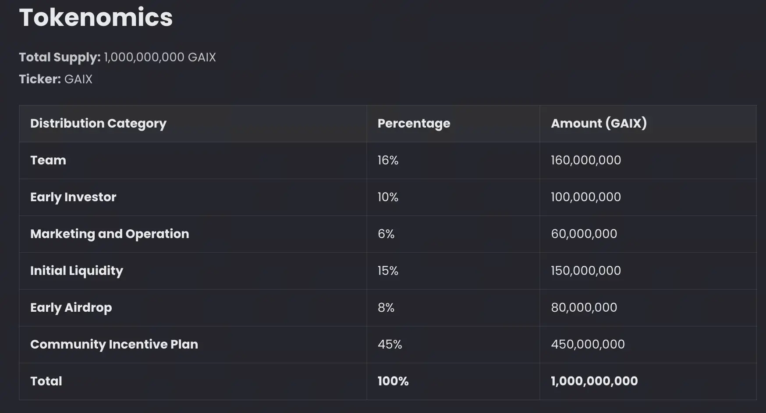The width and height of the screenshot is (766, 413).
Task: Select the Initial Liquidity row label
Action: [77, 271]
